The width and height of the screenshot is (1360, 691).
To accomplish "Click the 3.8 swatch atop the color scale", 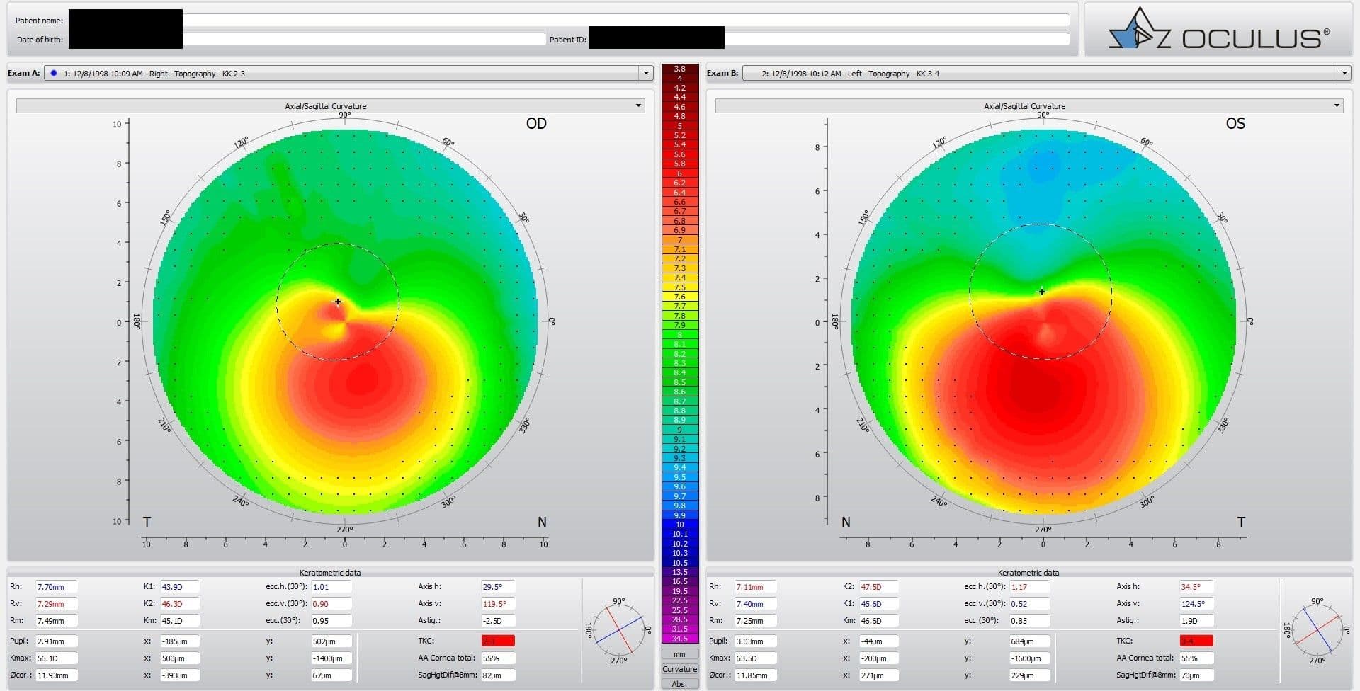I will [679, 69].
